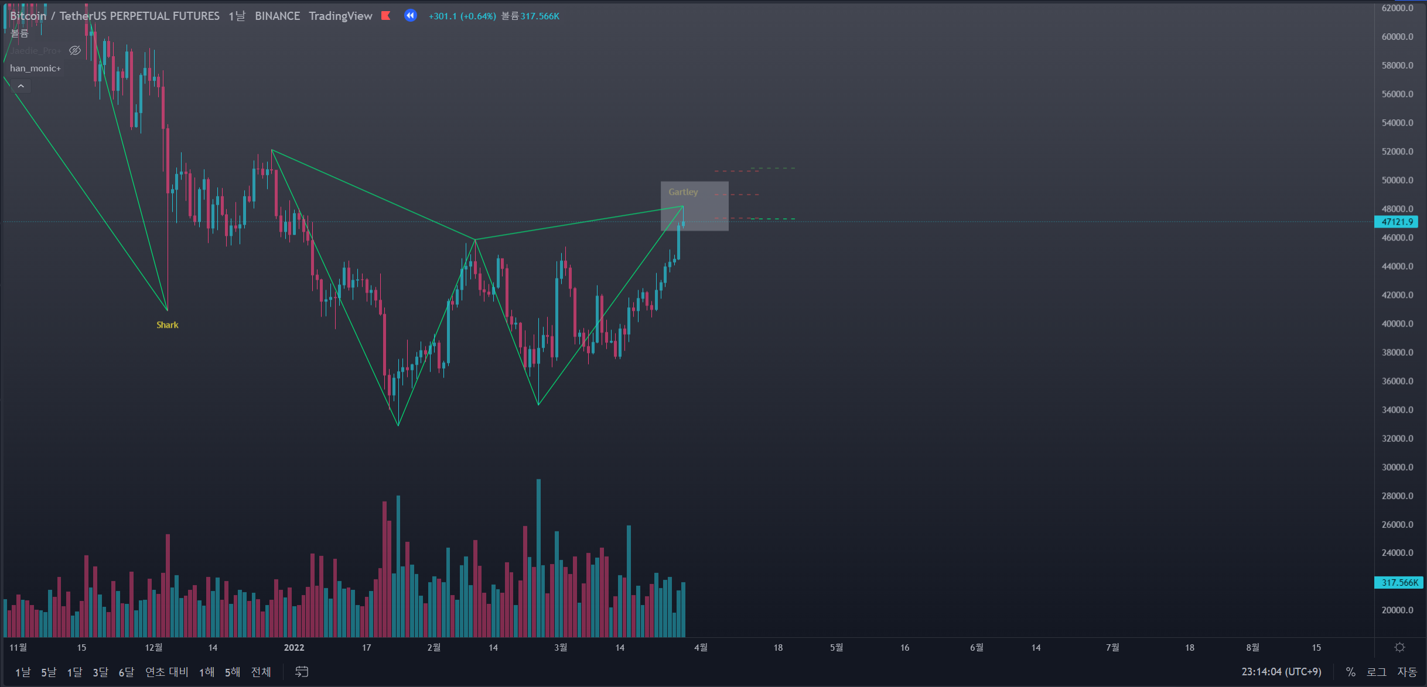
Task: Click the 47121.9 current price label
Action: (1397, 222)
